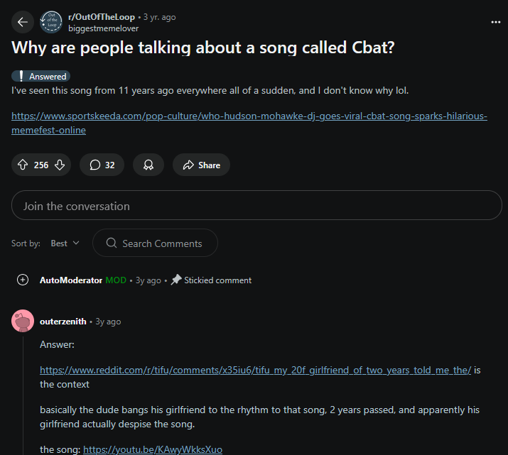Open the r/tifu reddit context link
The height and width of the screenshot is (455, 508).
[255, 370]
